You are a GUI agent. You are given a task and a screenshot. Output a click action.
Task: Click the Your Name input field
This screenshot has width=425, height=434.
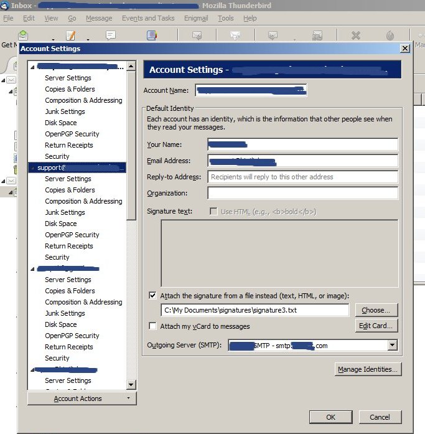303,144
